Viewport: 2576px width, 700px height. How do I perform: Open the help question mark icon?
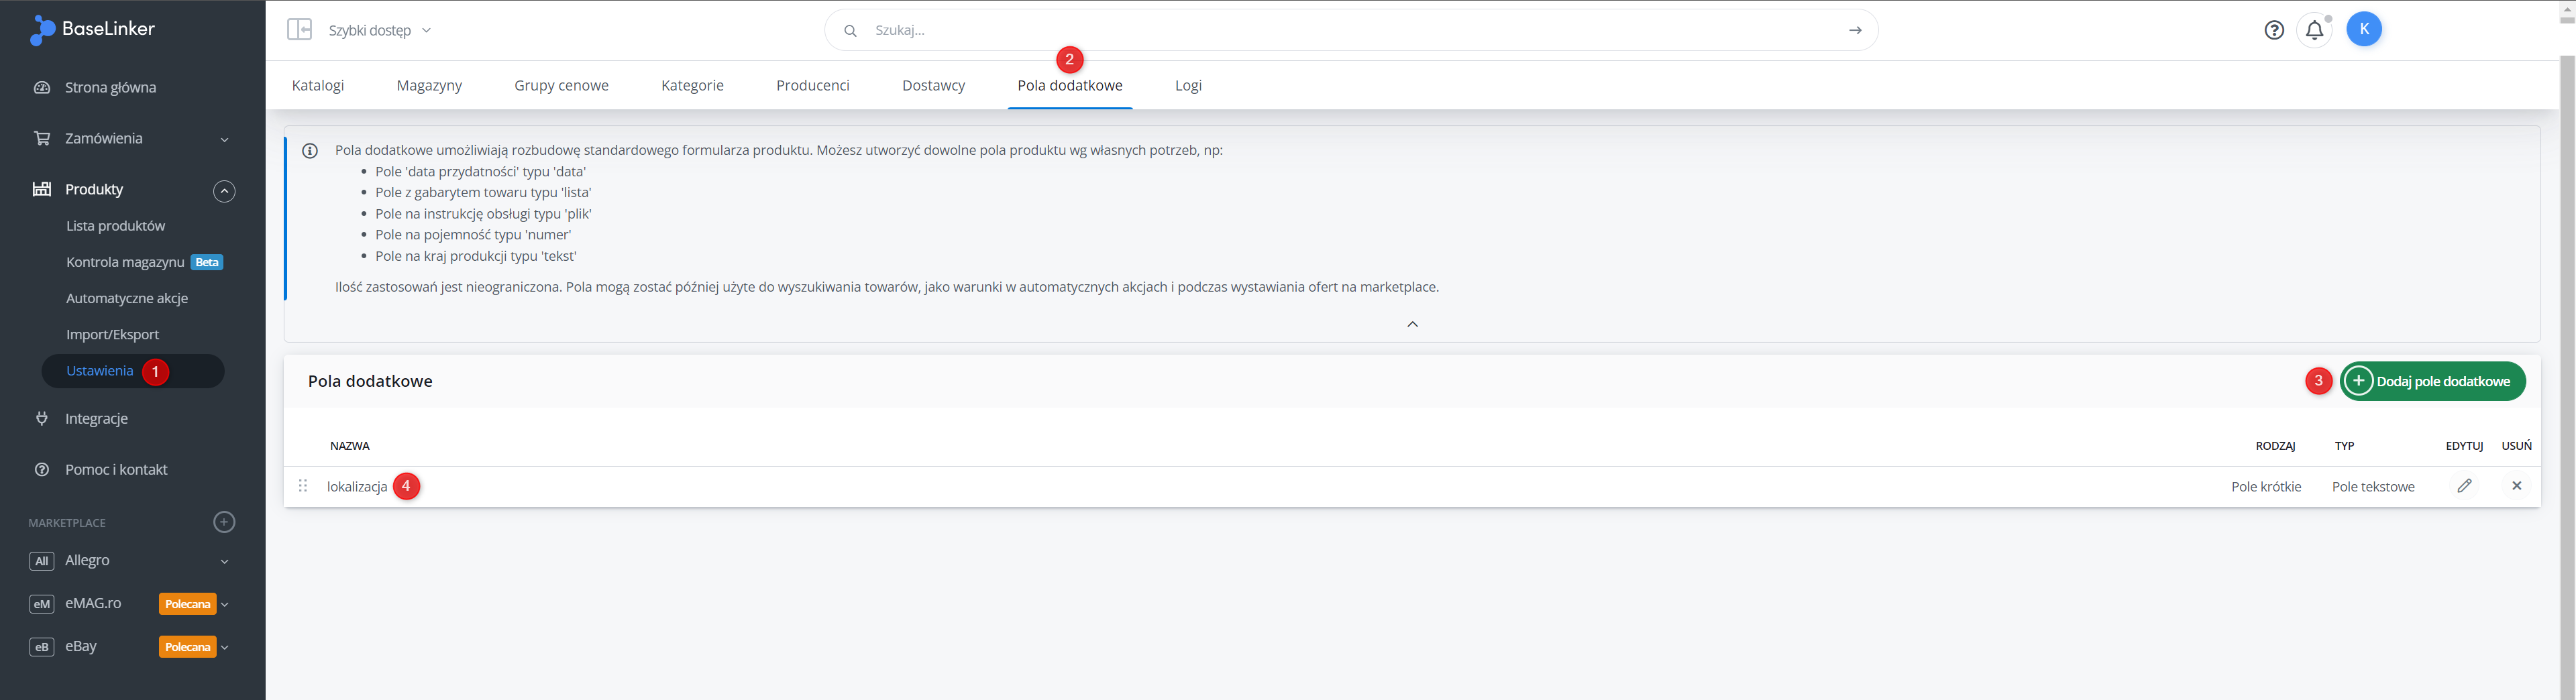pyautogui.click(x=2274, y=30)
